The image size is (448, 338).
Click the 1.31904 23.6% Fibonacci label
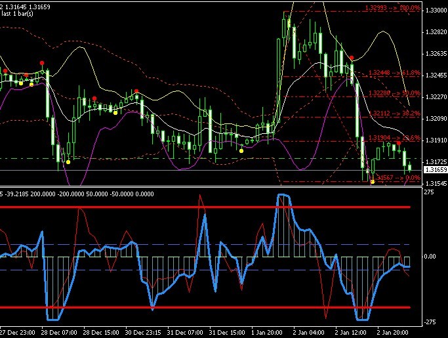pos(394,138)
